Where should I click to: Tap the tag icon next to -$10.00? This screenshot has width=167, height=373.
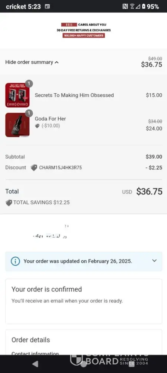coord(37,126)
